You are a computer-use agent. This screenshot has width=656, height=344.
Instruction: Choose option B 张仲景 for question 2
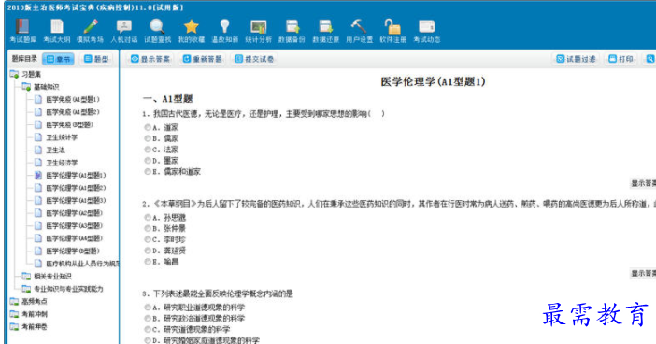coord(148,228)
